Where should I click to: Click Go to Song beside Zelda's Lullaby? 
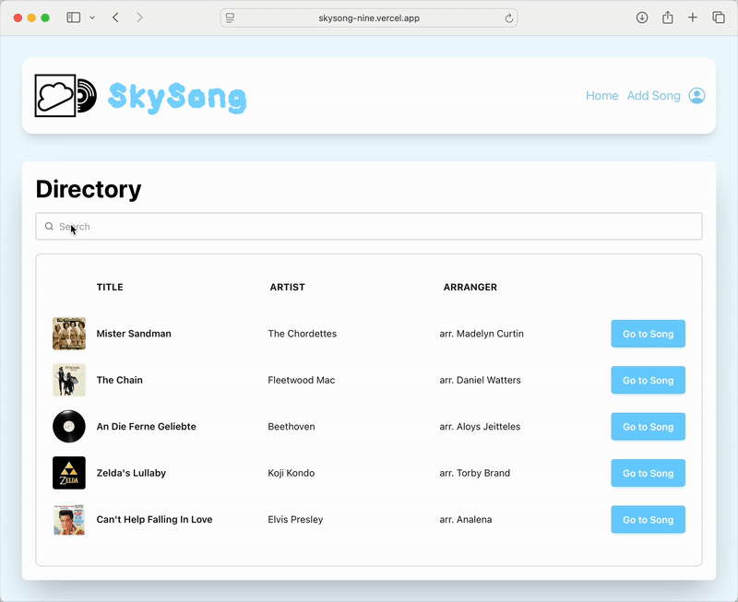[648, 473]
